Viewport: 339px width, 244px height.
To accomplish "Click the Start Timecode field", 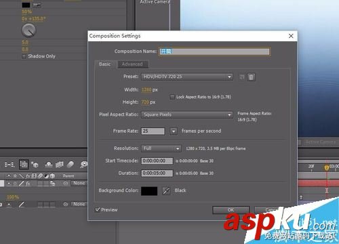I will point(157,161).
